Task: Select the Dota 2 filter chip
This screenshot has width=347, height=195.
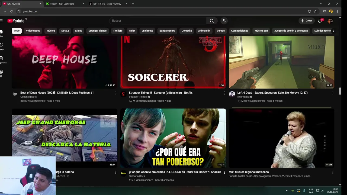Action: (x=65, y=31)
